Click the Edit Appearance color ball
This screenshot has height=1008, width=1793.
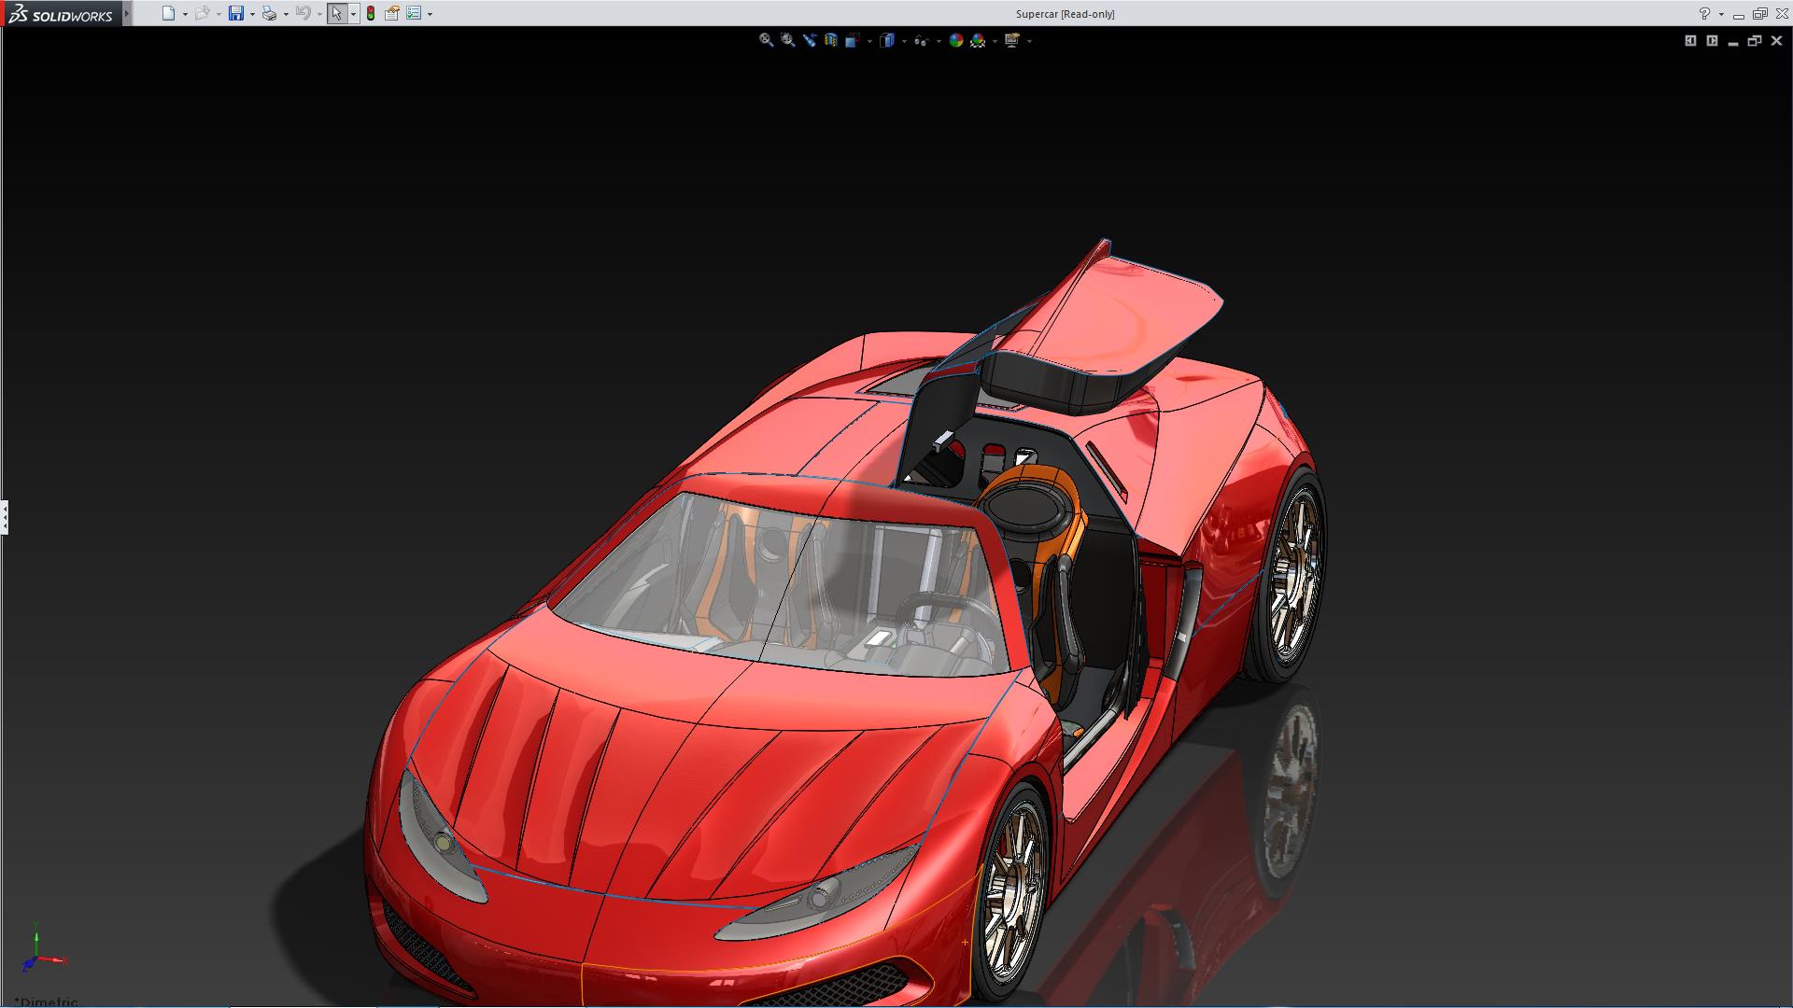coord(955,40)
